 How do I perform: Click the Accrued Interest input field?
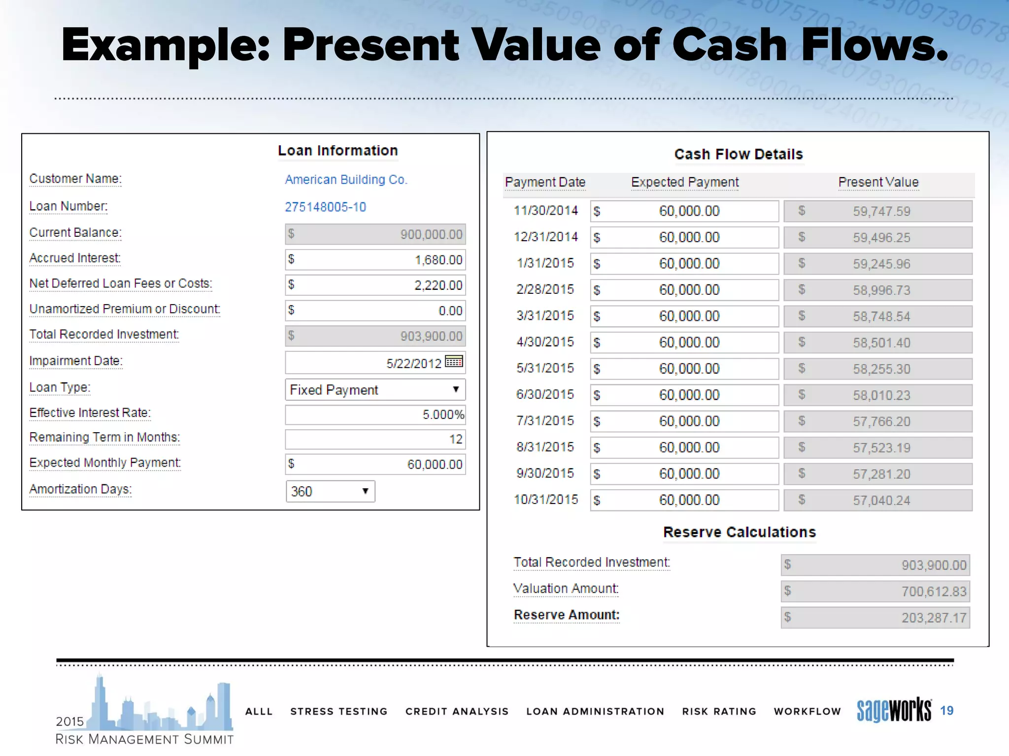375,260
